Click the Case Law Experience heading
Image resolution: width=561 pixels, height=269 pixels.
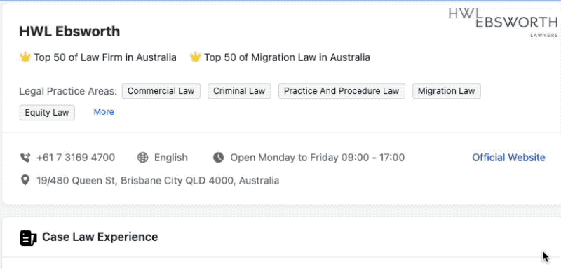point(100,237)
